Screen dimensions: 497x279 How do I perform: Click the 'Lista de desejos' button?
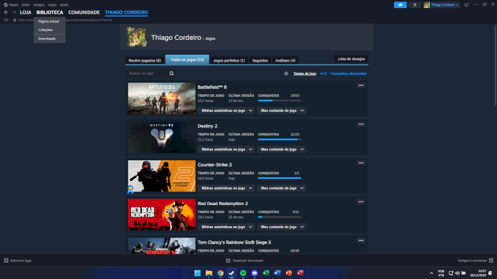[351, 58]
